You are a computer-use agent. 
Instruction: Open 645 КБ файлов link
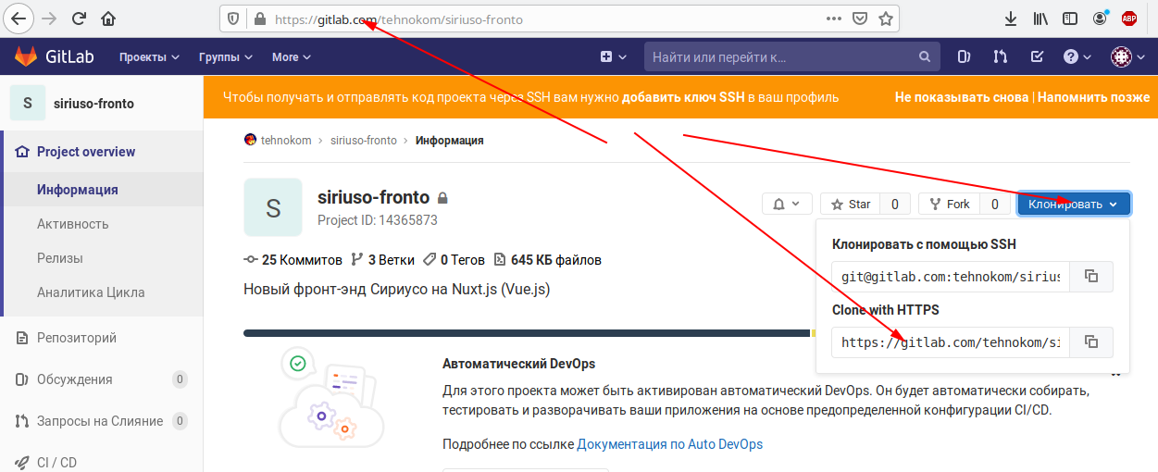(x=547, y=260)
